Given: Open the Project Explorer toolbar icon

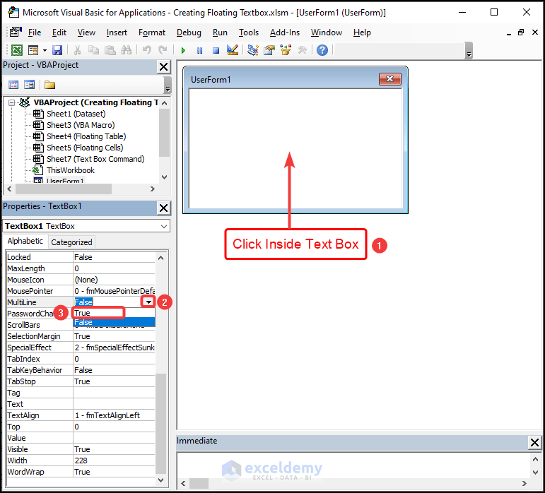Looking at the screenshot, I should [x=253, y=50].
